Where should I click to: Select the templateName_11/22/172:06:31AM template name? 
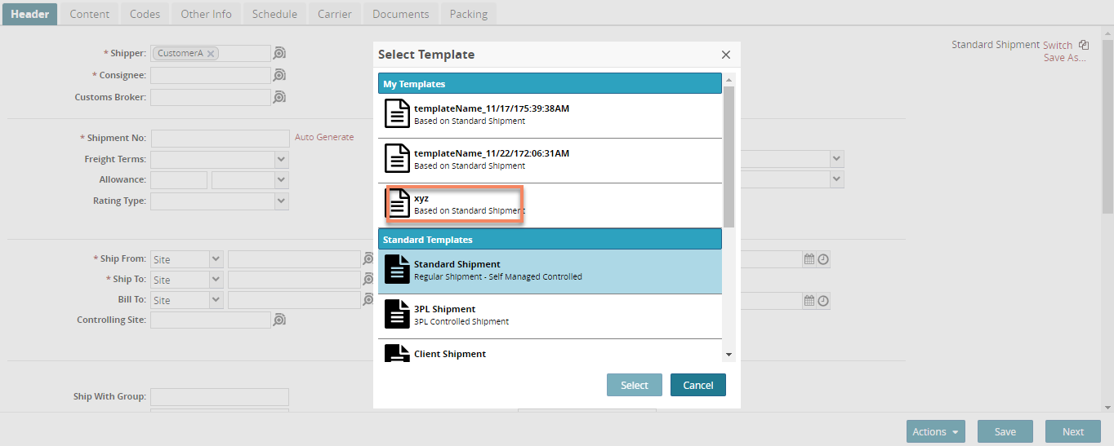[x=492, y=153]
